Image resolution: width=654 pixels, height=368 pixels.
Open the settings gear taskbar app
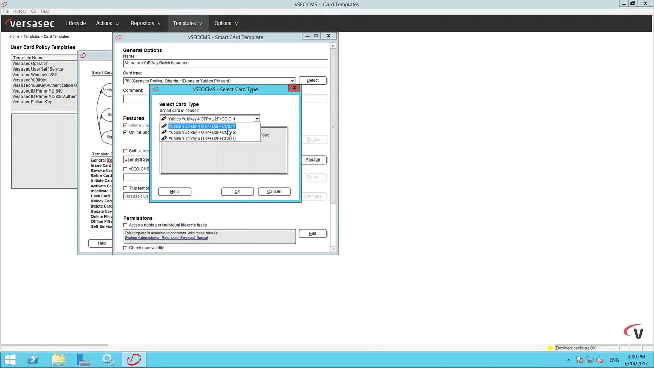click(108, 360)
